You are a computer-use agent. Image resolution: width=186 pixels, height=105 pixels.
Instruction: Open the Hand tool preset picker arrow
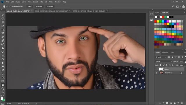[7, 6]
